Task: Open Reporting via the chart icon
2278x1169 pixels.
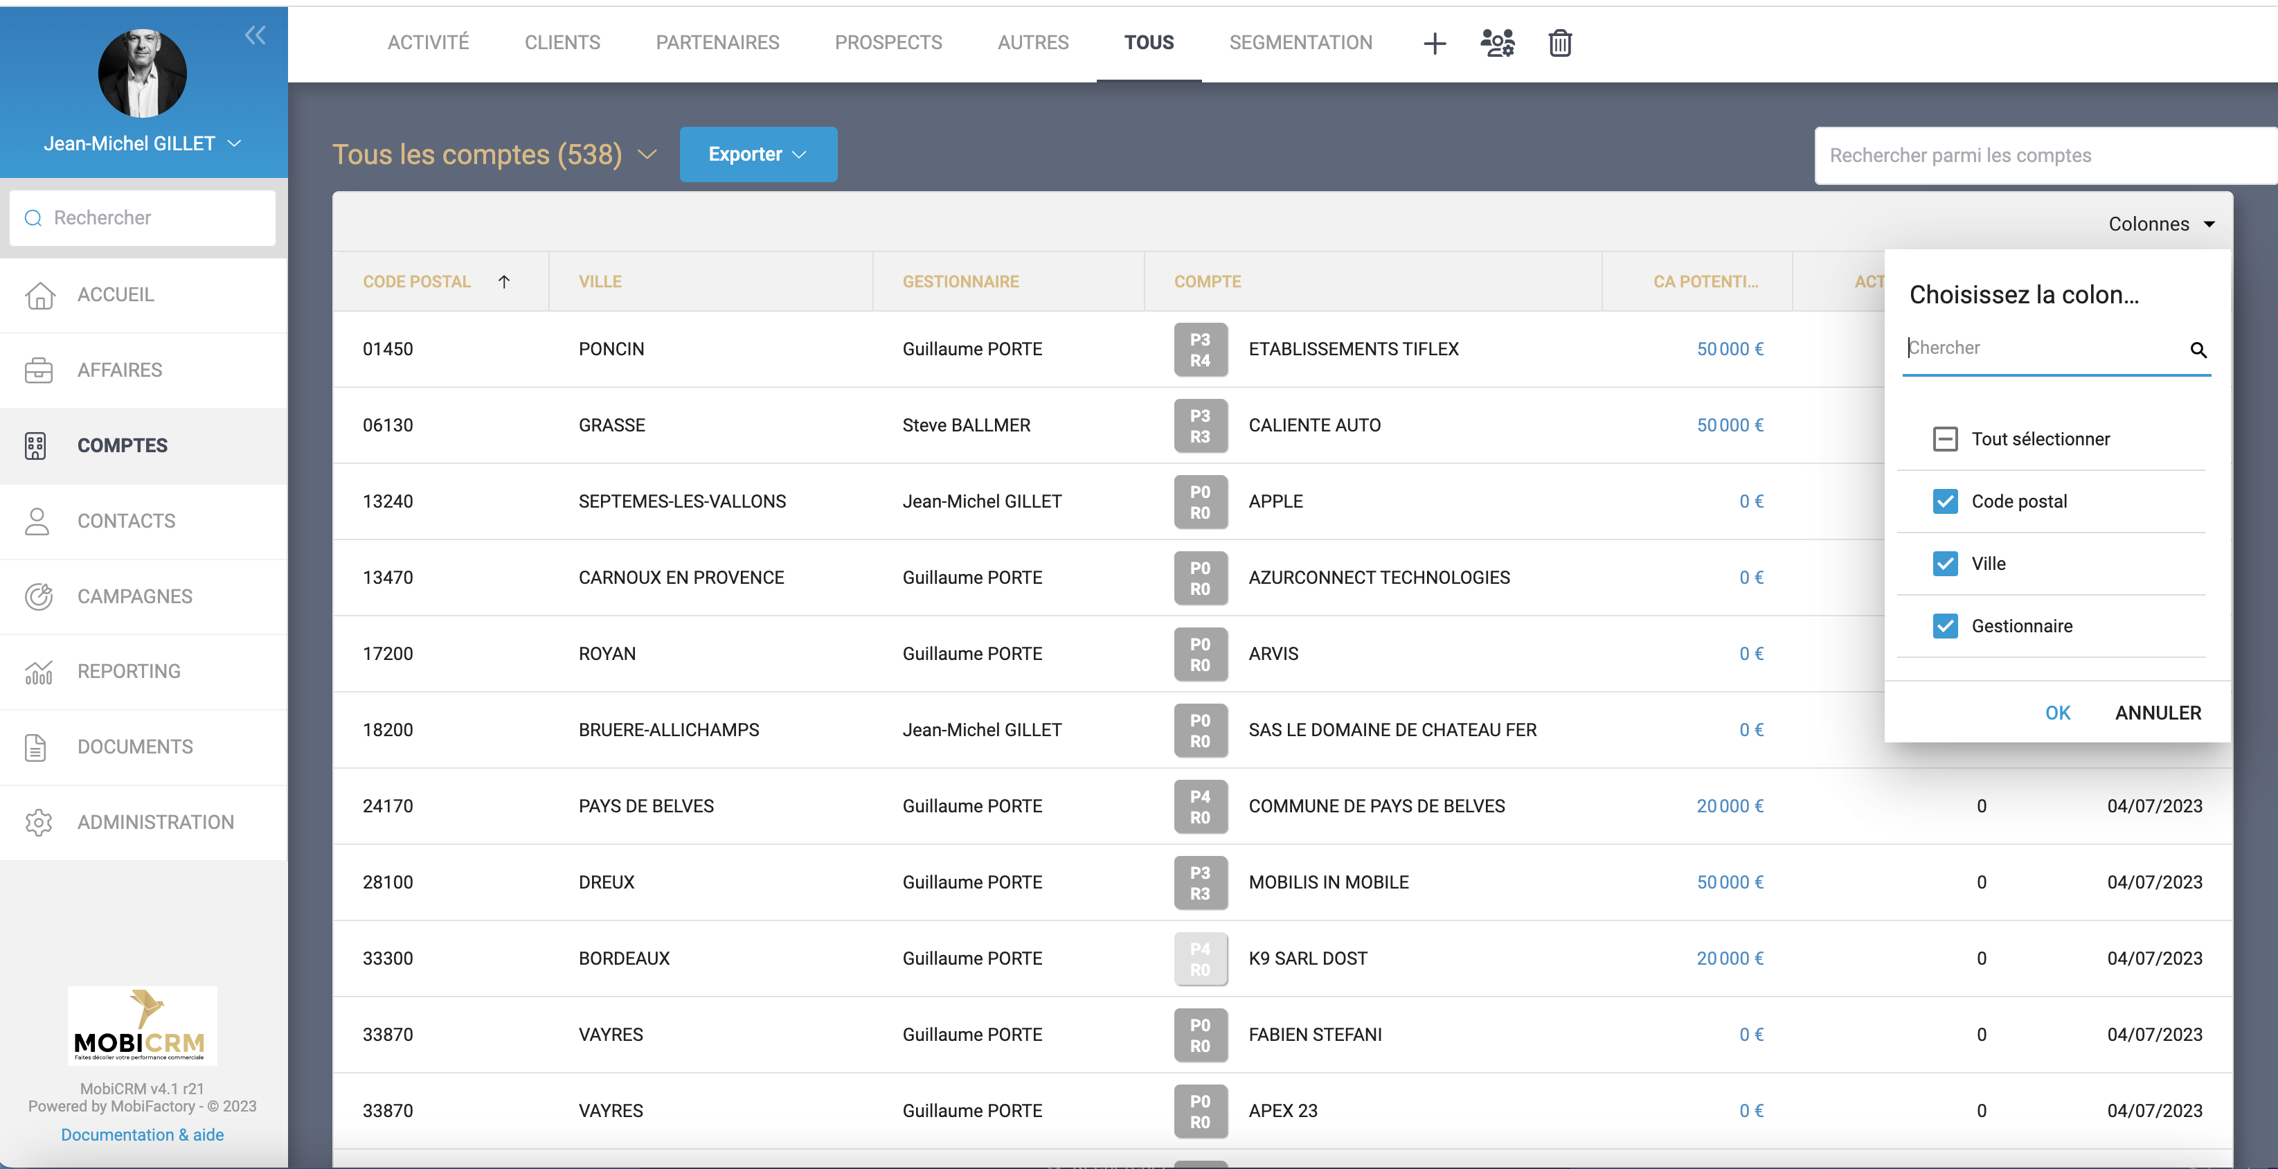Action: coord(39,672)
